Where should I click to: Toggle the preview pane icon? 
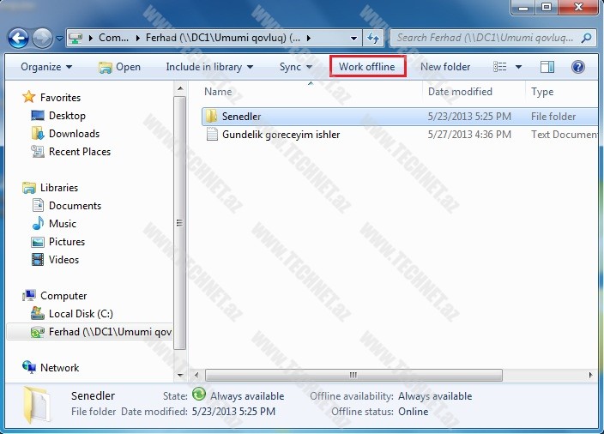(x=547, y=67)
